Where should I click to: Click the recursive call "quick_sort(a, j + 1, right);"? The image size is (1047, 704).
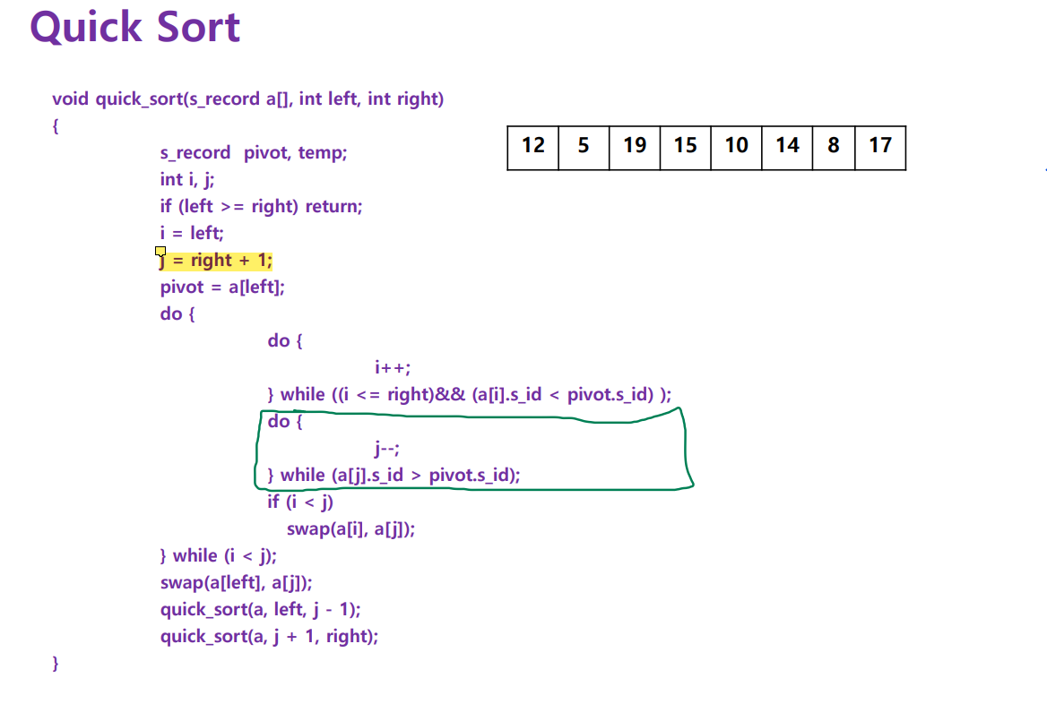click(x=269, y=636)
